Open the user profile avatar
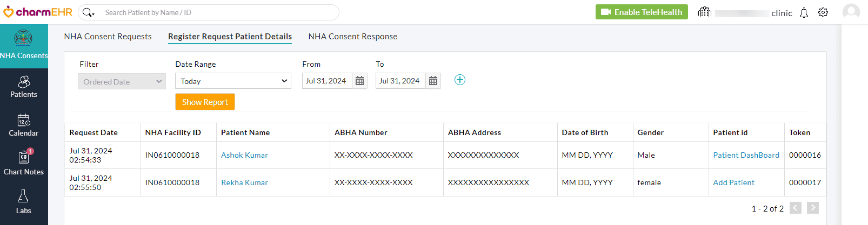The height and width of the screenshot is (225, 868). (851, 12)
